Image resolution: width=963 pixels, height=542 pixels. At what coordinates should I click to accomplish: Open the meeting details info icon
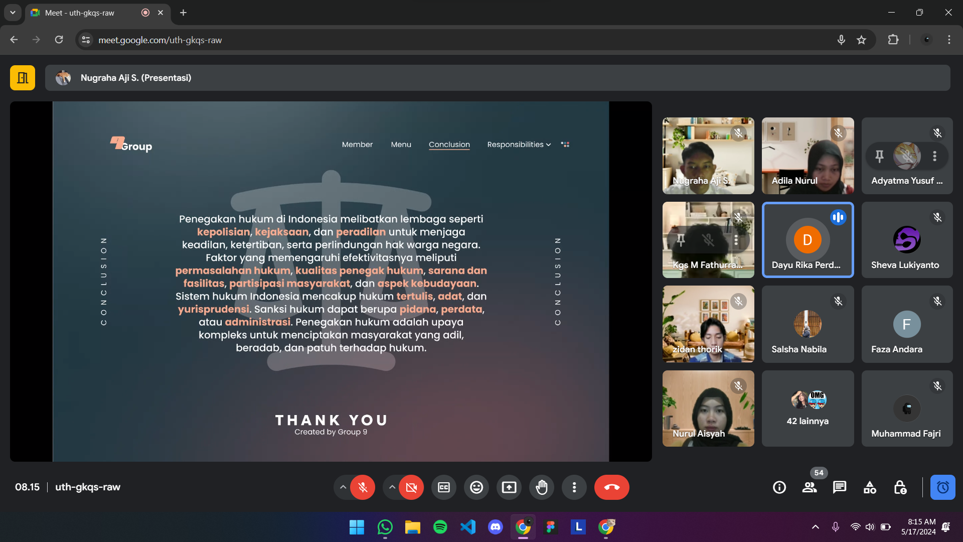779,487
